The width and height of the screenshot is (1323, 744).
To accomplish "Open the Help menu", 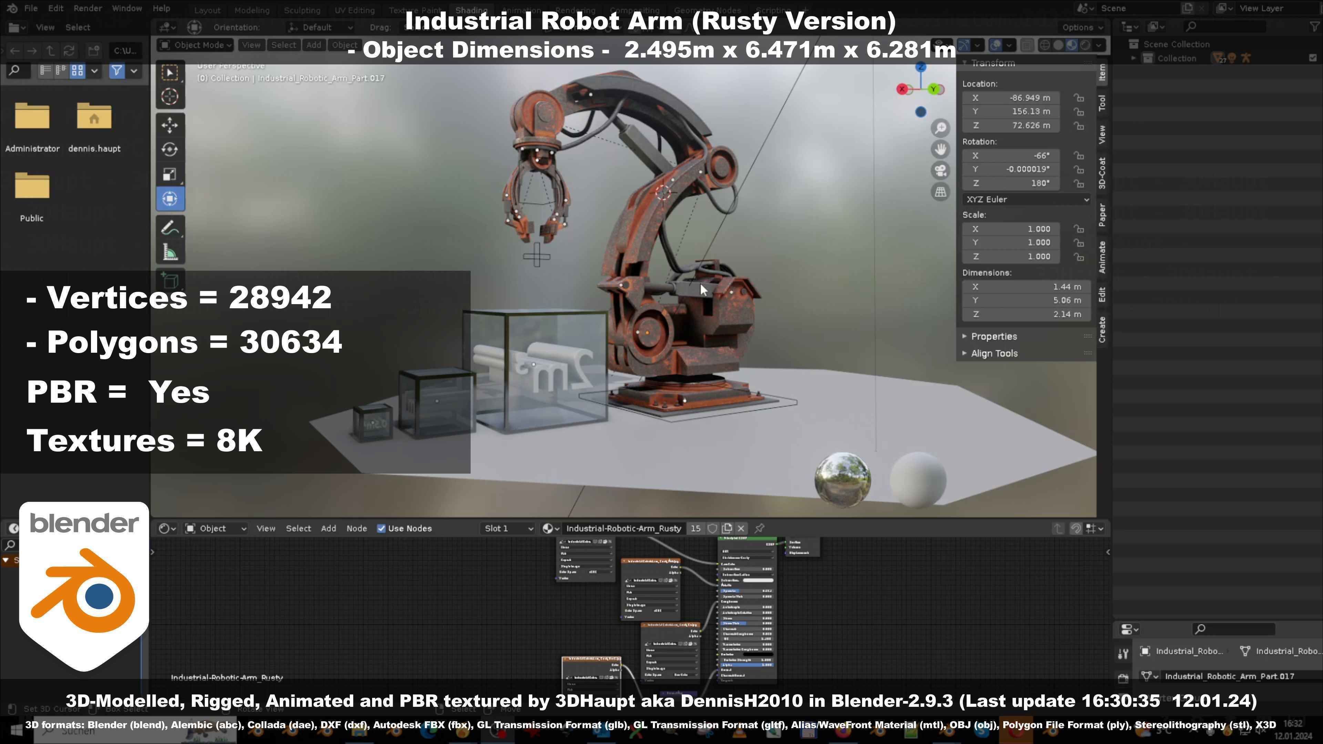I will pos(161,8).
